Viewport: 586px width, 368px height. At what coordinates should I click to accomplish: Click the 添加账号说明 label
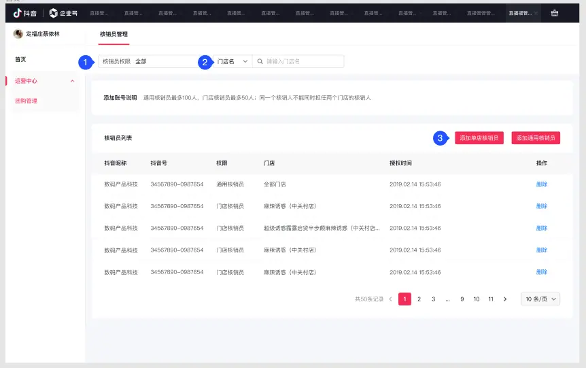tap(120, 98)
